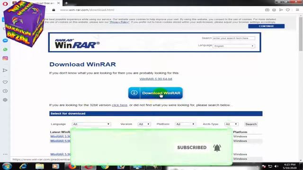Viewport: 303px width, 170px height.
Task: Click the blue Download WinRAR button
Action: (155, 93)
